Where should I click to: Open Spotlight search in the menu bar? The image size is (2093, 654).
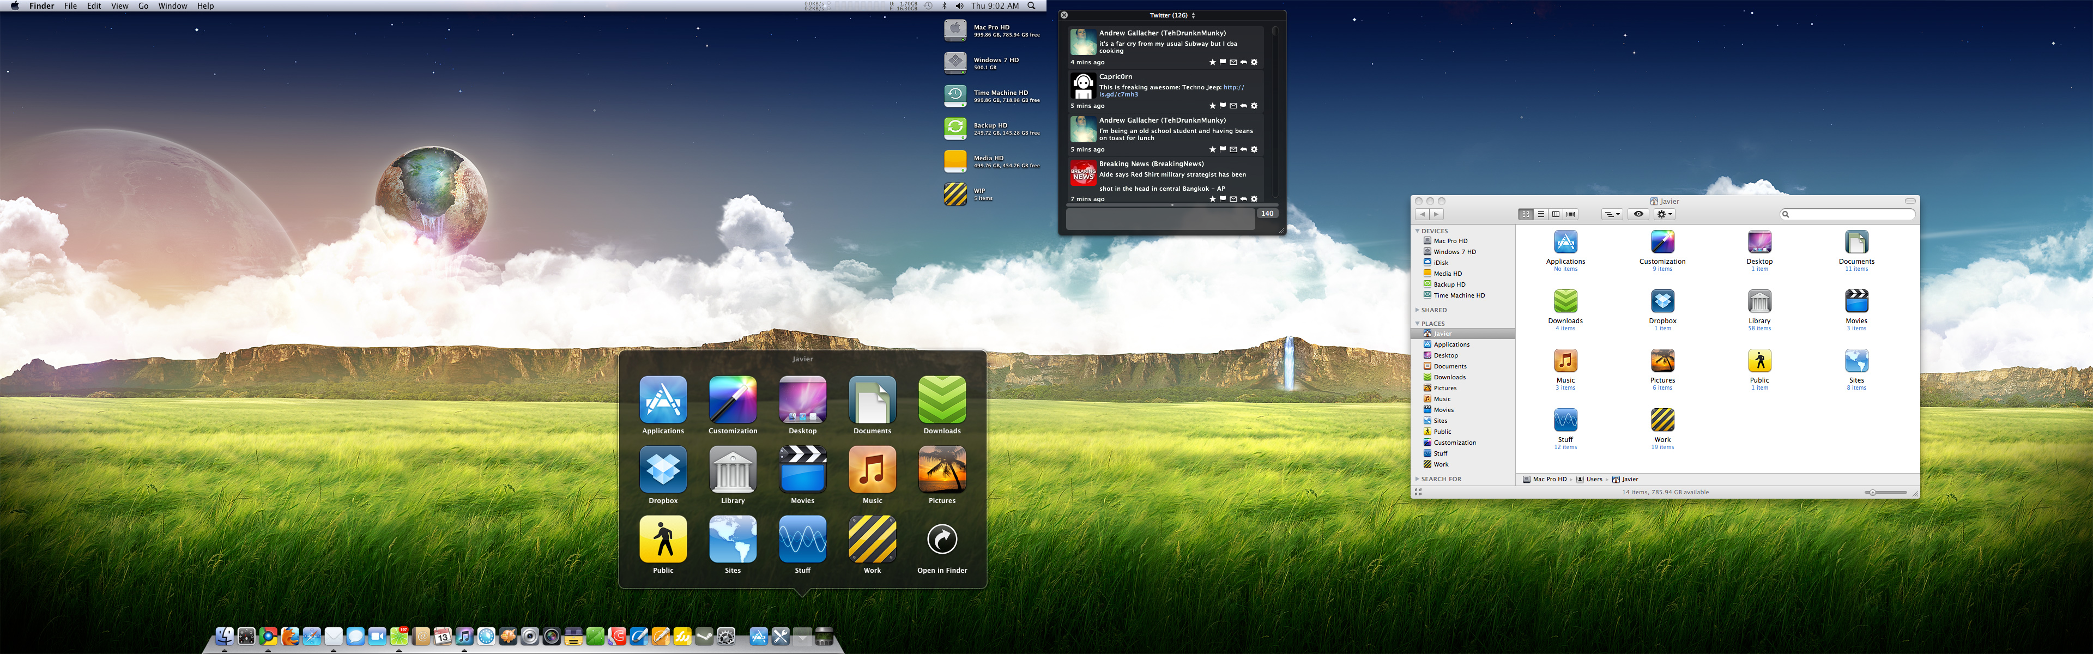[1031, 5]
